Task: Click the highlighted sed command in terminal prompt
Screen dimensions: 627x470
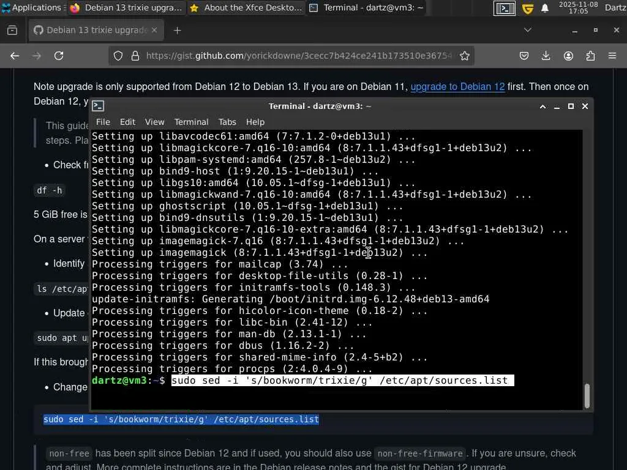Action: [x=343, y=381]
